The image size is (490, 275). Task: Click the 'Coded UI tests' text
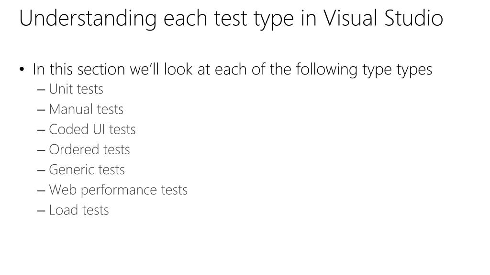click(92, 129)
